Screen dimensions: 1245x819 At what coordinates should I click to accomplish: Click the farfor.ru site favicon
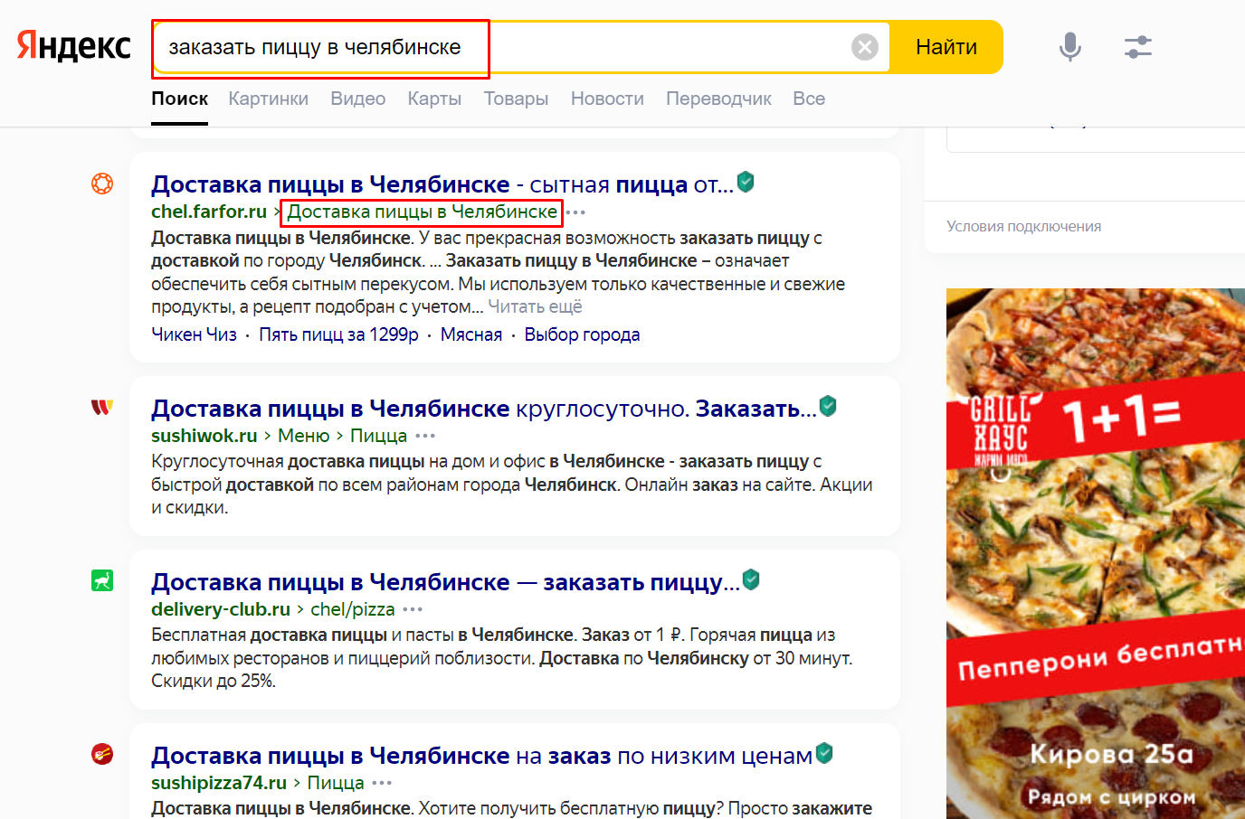(x=102, y=184)
